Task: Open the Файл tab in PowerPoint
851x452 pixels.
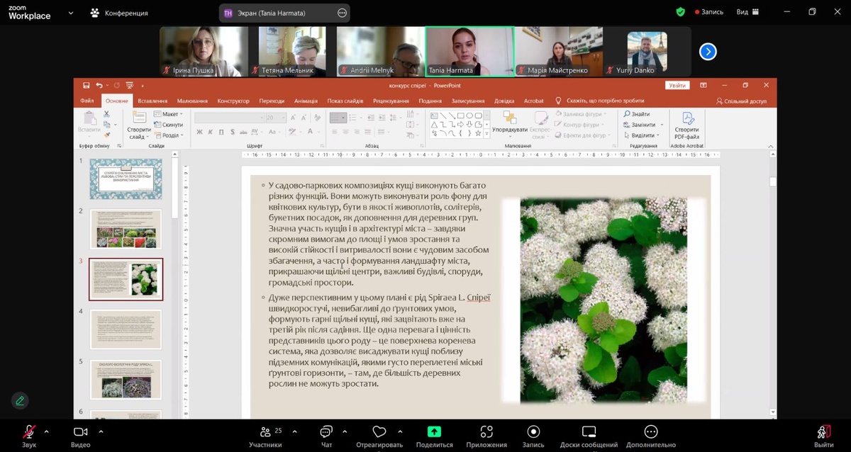Action: [x=87, y=101]
